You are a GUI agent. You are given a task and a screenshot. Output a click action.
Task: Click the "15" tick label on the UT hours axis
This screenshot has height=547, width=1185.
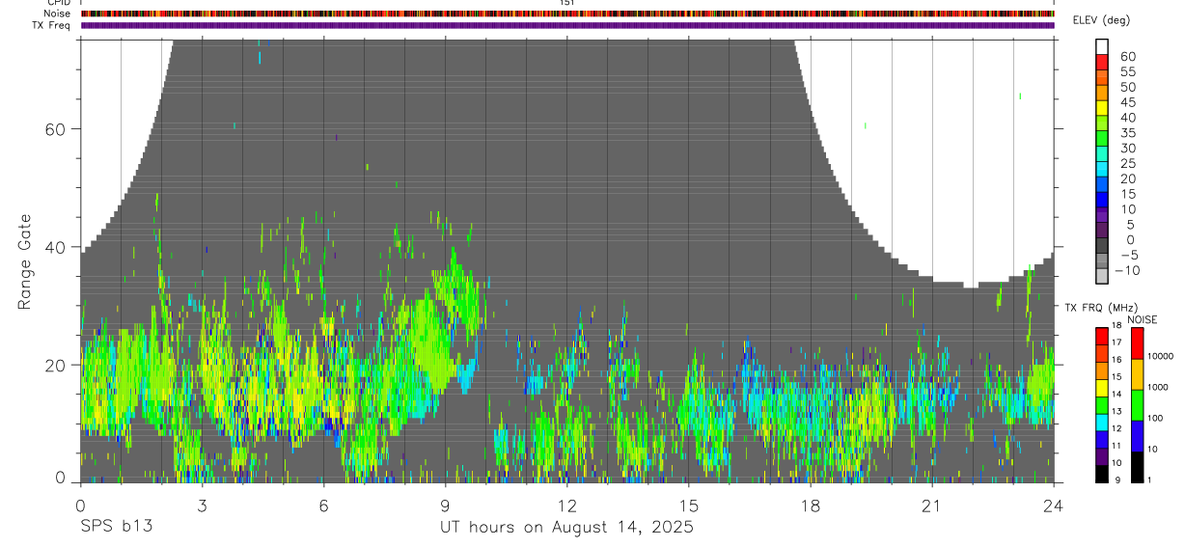point(688,505)
